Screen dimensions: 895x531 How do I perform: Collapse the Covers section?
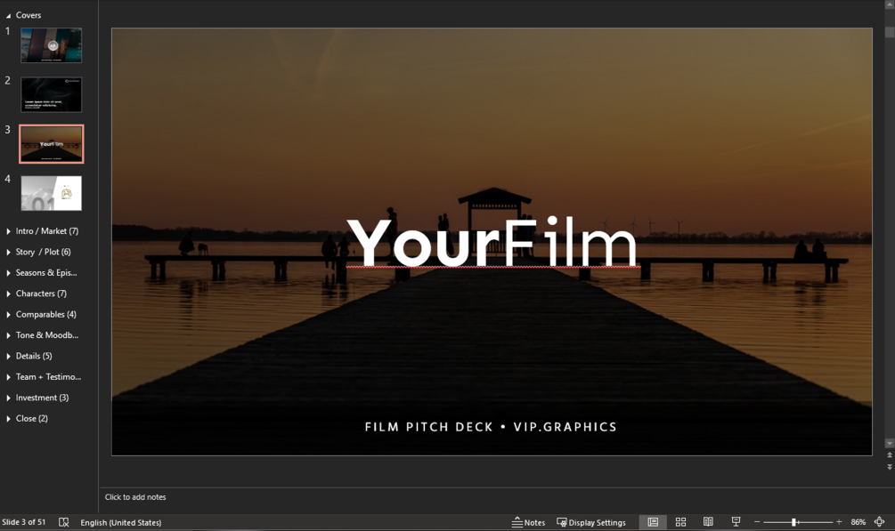pos(8,15)
